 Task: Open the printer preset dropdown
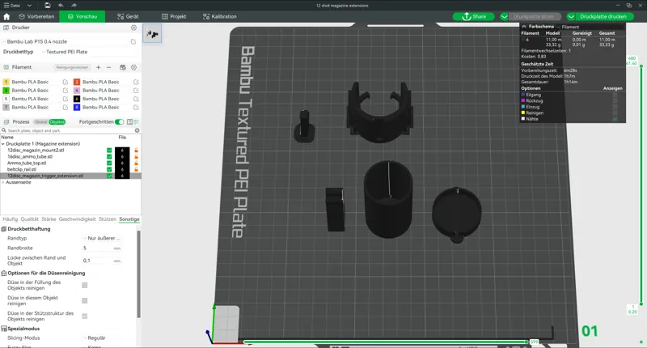[x=67, y=42]
